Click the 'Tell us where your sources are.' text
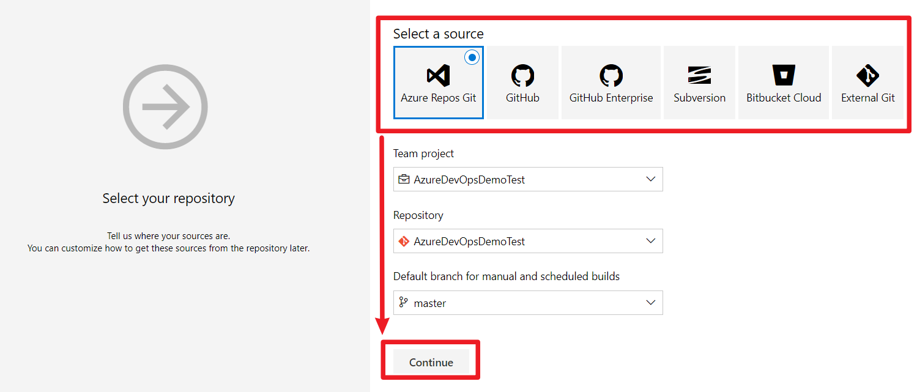 (169, 236)
